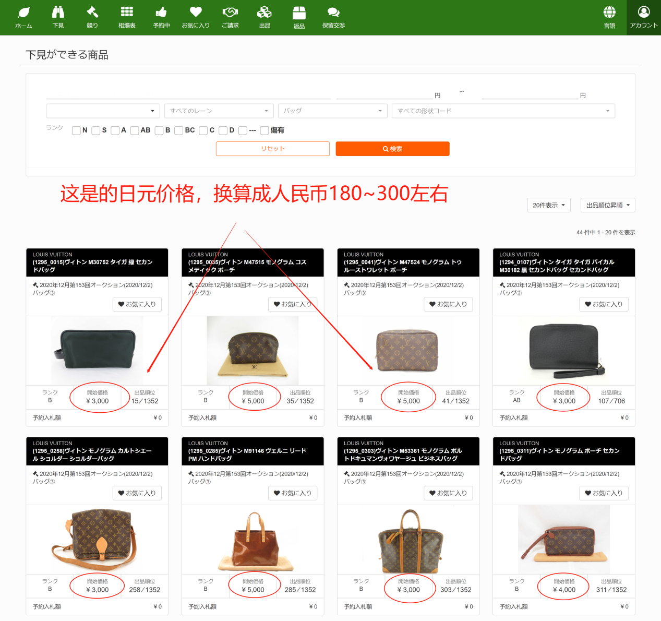
Task: Check the rank --- checkbox
Action: pos(243,130)
